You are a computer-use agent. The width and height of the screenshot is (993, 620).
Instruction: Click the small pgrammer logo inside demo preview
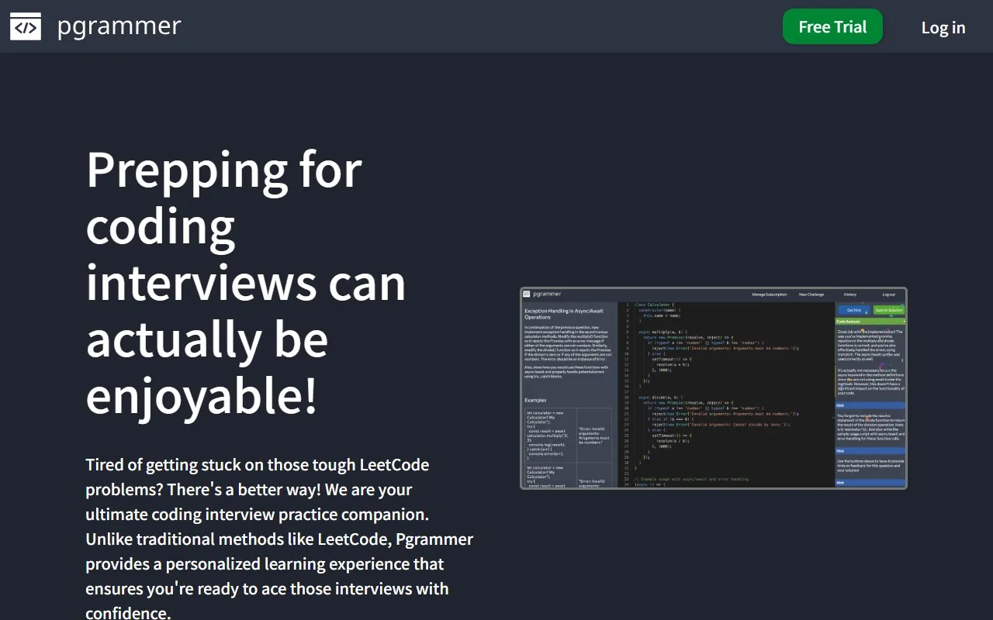pos(526,294)
